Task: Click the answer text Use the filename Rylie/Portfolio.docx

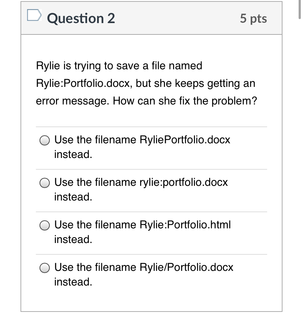Action: 143,267
